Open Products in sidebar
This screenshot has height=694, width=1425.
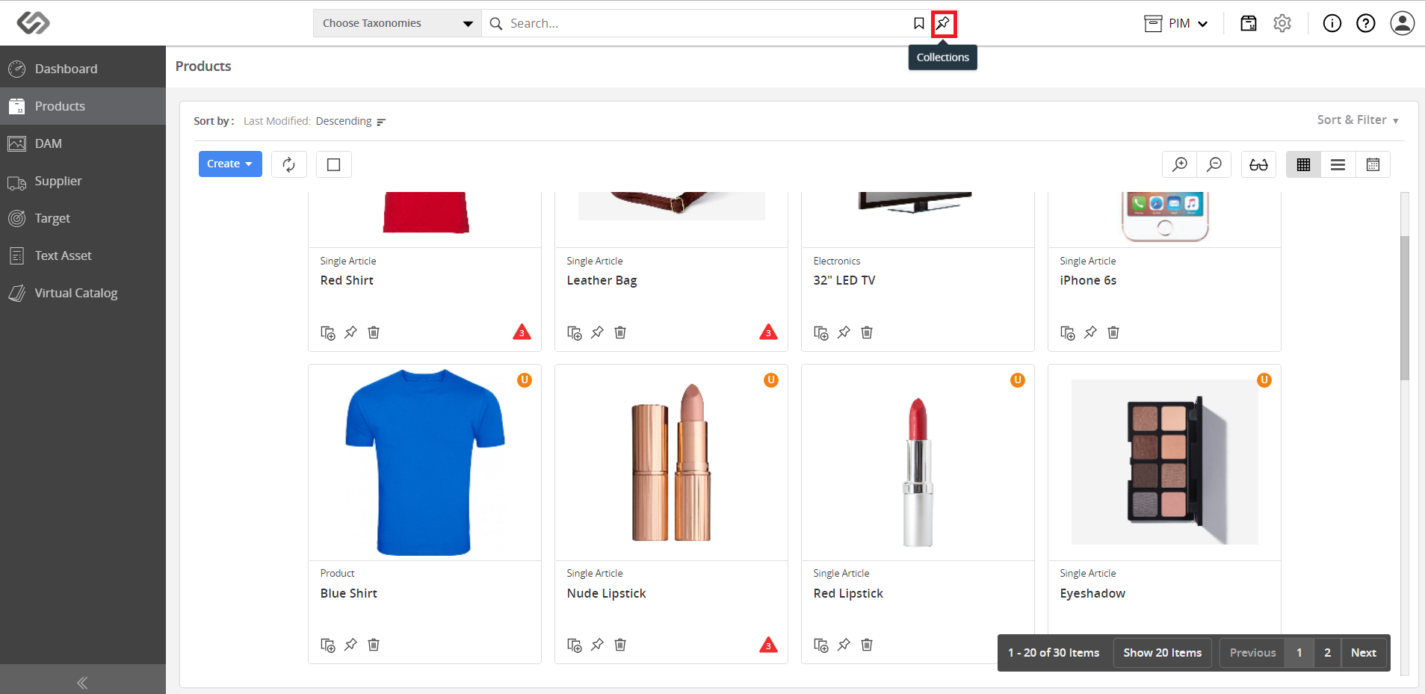coord(83,106)
